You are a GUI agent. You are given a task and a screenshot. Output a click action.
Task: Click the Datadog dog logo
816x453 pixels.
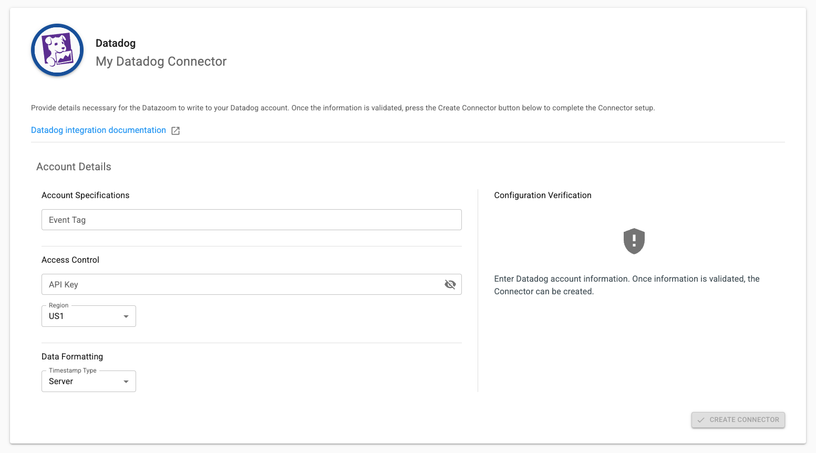click(57, 50)
